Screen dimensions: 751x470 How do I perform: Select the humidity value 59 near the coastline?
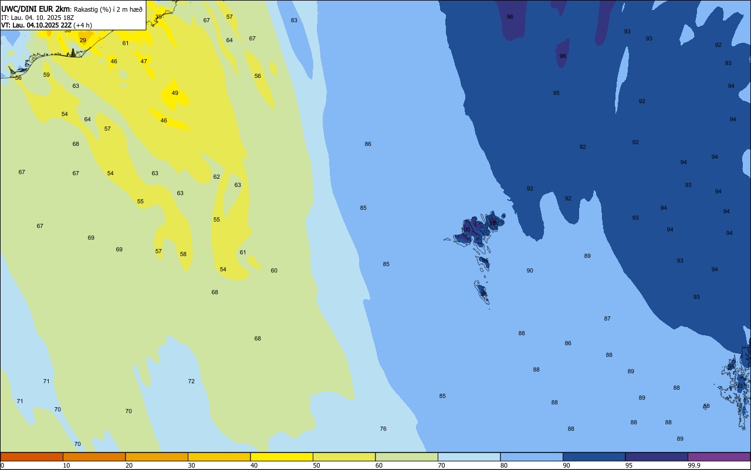coord(46,75)
